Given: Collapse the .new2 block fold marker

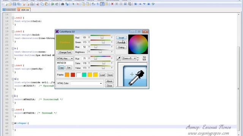Looking at the screenshot, I should [13, 18].
